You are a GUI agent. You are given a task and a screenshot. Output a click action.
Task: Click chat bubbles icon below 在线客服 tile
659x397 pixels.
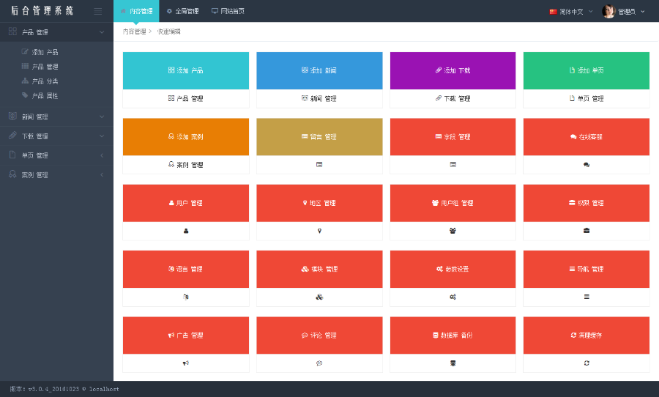(x=587, y=164)
